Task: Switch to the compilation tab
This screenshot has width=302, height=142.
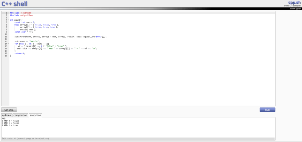Action: [20, 115]
